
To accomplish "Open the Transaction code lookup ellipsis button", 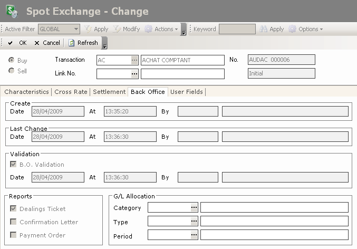I will click(134, 60).
